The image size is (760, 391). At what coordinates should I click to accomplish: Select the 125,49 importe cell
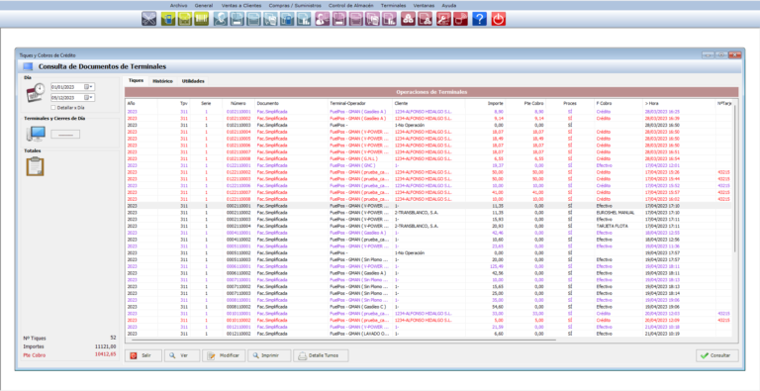[x=497, y=266]
